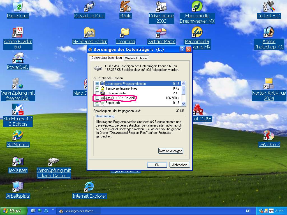Viewport: 287px width, 215px height.
Task: Uncheck Temporary Internet Files checkbox
Action: point(97,88)
